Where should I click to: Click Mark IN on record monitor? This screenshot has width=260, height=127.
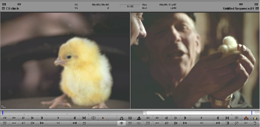(x=218, y=118)
